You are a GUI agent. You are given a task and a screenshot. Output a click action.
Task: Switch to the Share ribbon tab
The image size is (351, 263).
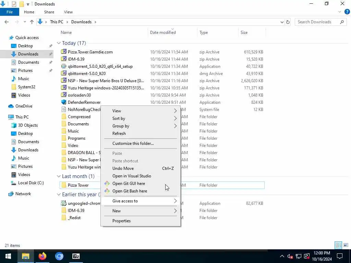point(49,12)
